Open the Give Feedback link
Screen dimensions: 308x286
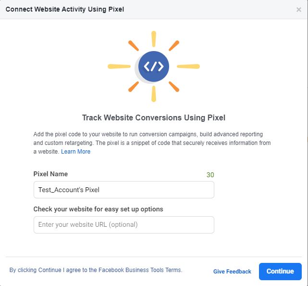click(232, 272)
